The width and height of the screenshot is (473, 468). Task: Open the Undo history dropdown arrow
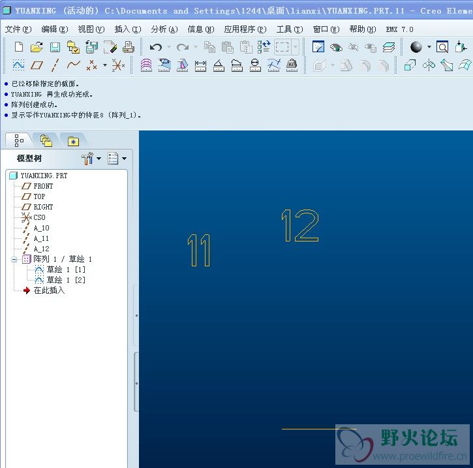tap(169, 47)
